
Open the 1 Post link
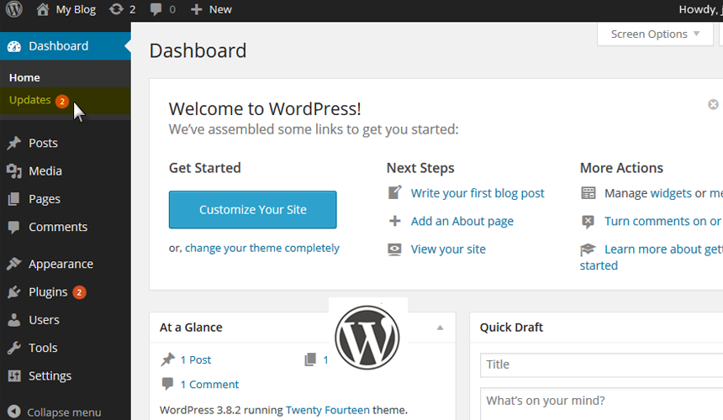pyautogui.click(x=196, y=360)
